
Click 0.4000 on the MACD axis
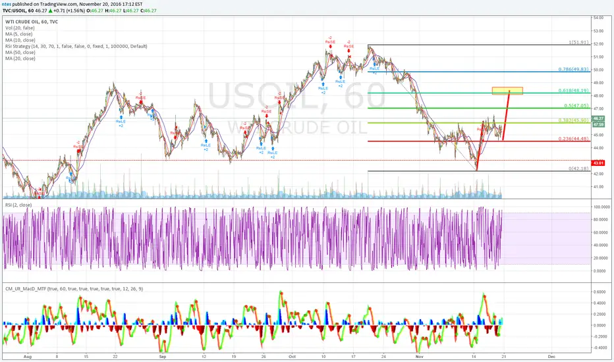coord(599,303)
